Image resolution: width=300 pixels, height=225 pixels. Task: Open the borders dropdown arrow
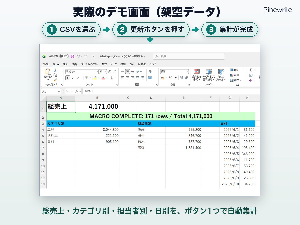click(x=90, y=78)
